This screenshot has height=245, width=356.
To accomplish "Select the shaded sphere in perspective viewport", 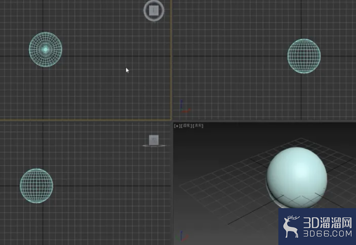I will [x=297, y=177].
